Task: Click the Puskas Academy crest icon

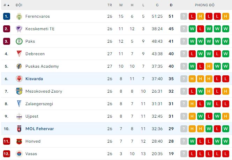Action: pyautogui.click(x=19, y=66)
